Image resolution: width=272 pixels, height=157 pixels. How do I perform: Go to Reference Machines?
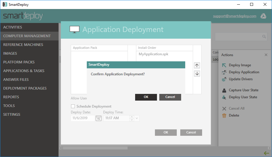click(29, 45)
